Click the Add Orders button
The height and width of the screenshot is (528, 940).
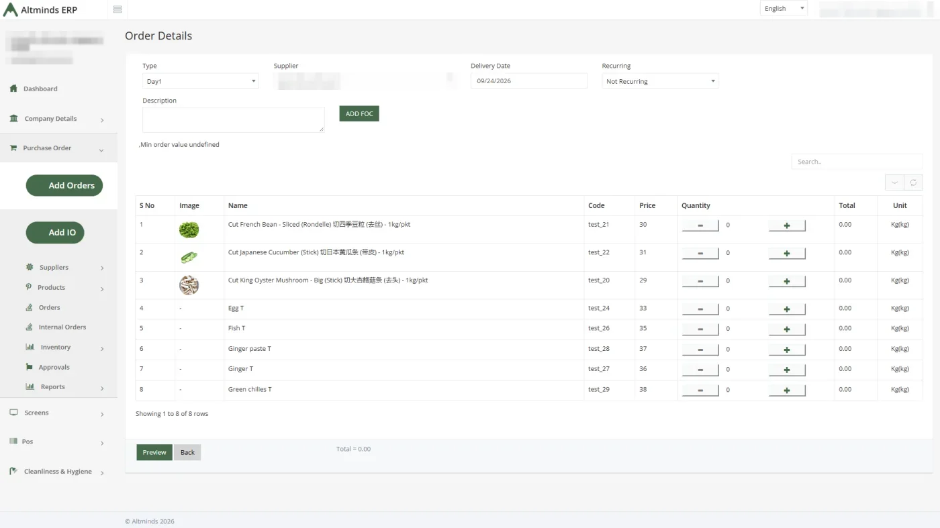coord(64,186)
